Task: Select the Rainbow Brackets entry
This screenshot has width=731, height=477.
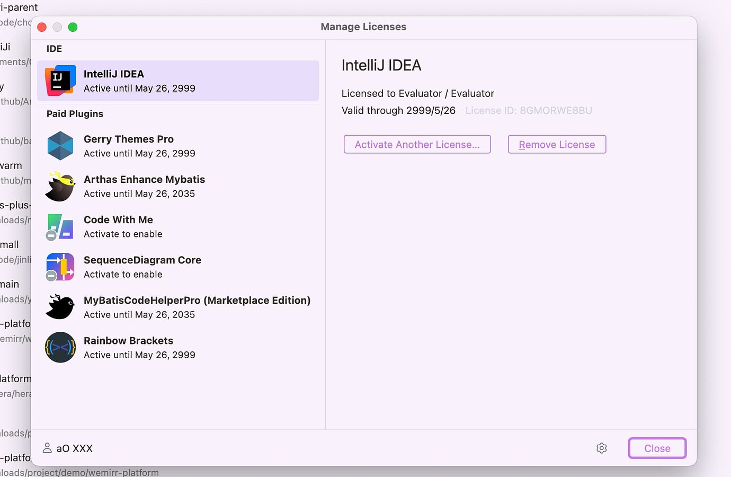Action: (x=178, y=348)
